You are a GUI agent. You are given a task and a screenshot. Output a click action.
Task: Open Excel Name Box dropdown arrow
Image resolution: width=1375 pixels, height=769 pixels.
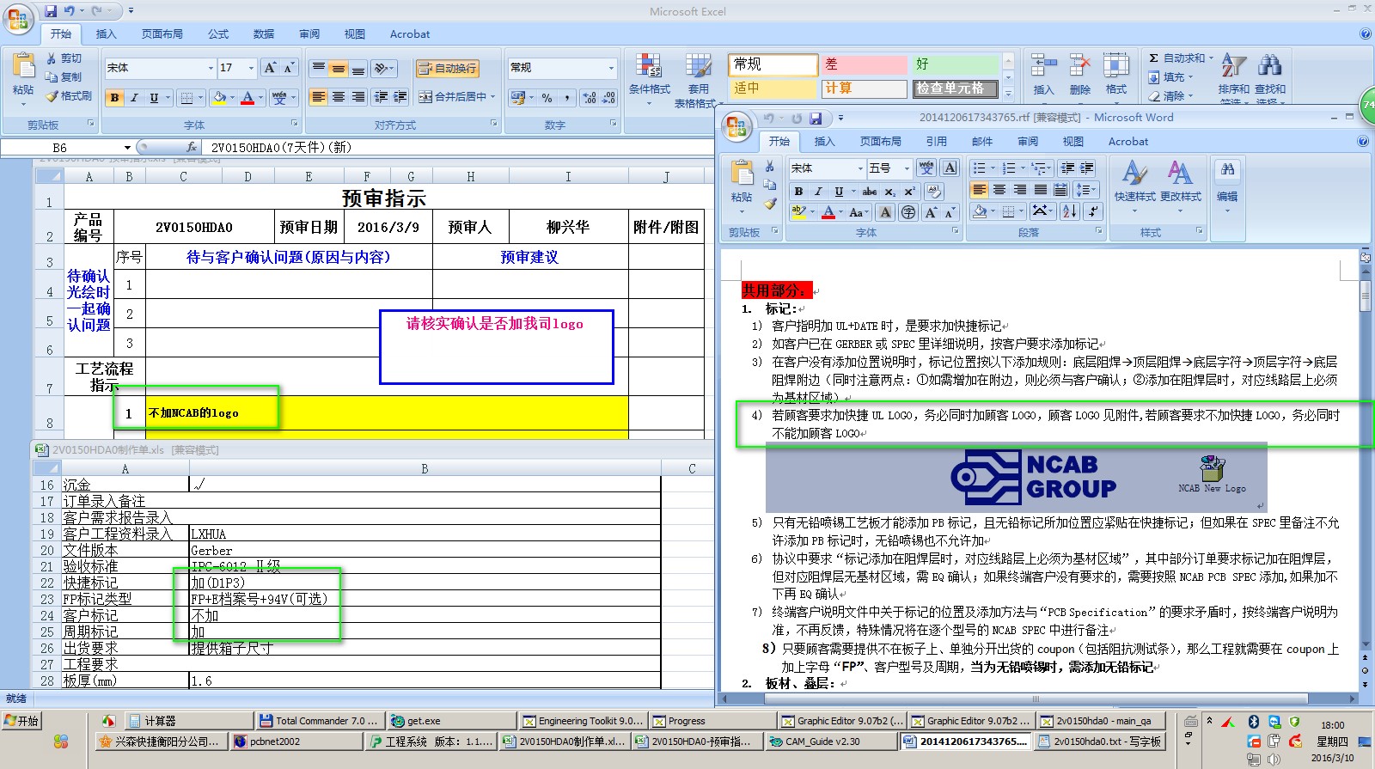tap(127, 148)
